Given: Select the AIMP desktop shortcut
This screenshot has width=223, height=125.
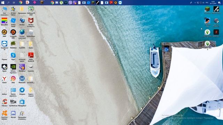Looking at the screenshot, I should point(5,33).
